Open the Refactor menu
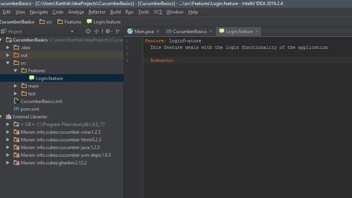Viewport: 352px width, 198px height. click(x=97, y=12)
